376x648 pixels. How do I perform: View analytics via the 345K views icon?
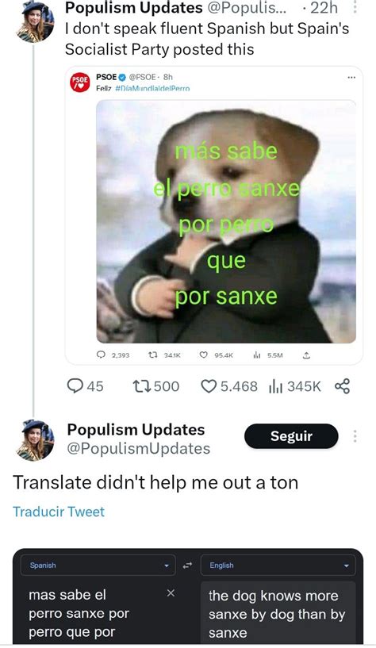275,387
